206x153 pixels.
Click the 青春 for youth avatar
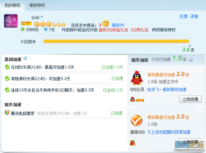point(11,21)
